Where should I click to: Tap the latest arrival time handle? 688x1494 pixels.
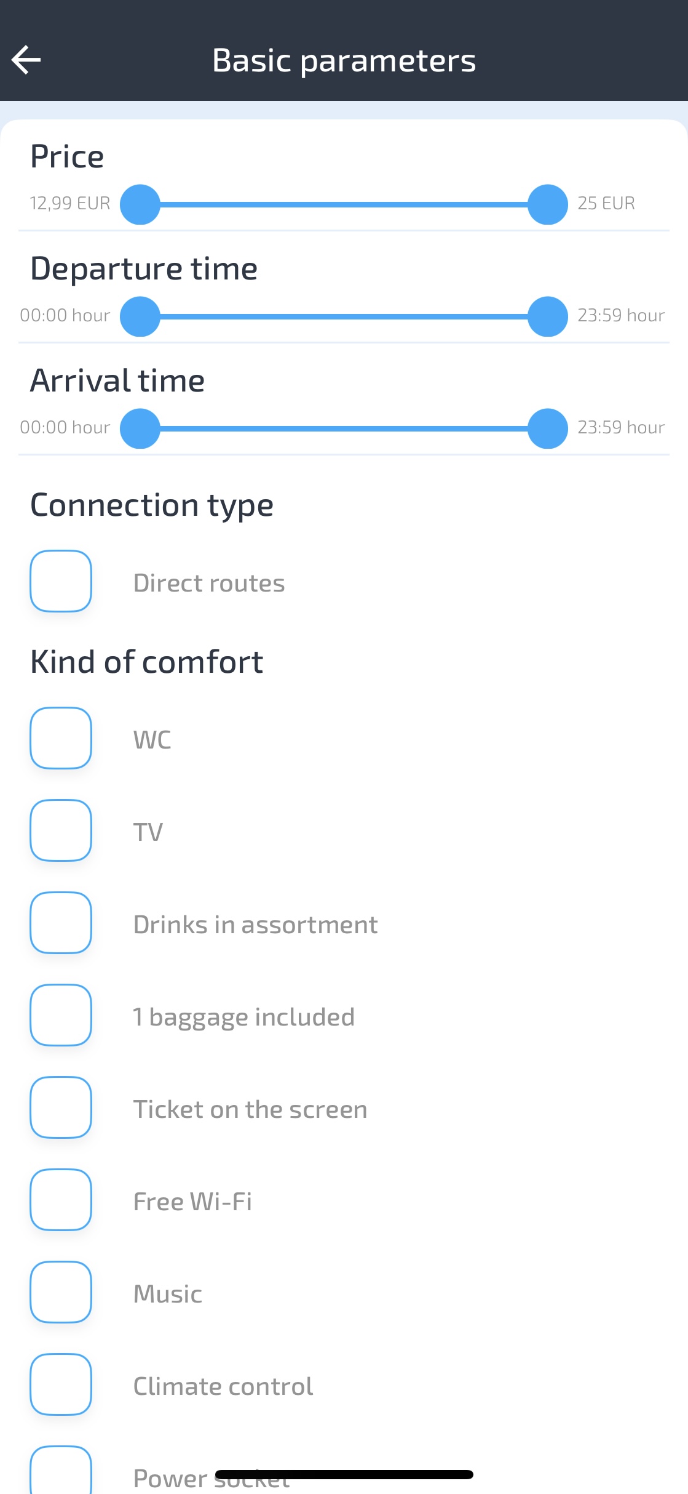pyautogui.click(x=547, y=428)
